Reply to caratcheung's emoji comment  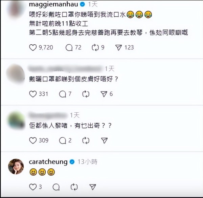[x=56, y=187]
